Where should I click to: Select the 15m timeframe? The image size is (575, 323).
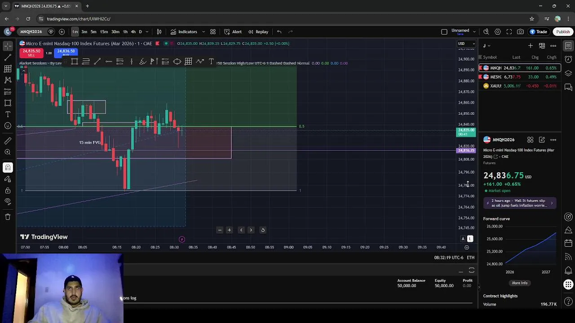pos(104,32)
